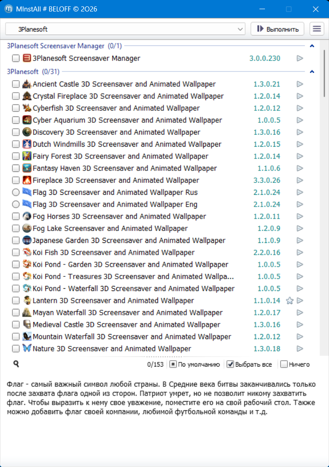Run Cyberfish with its play arrow

[x=300, y=108]
